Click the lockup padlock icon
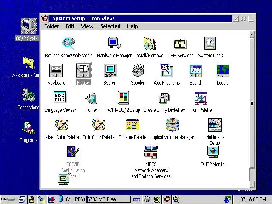 coord(31,199)
